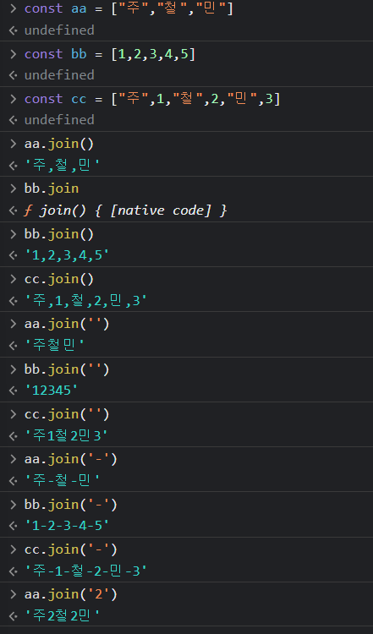Click the '1,2,3,4,5' result string
Image resolution: width=373 pixels, height=634 pixels.
pos(67,255)
